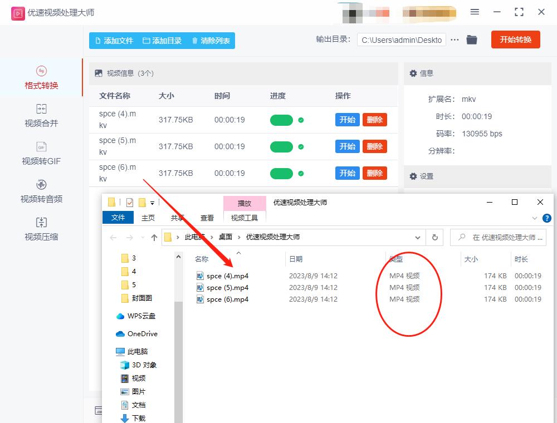This screenshot has height=423, width=557.
Task: Open the 视频压缩 video compression module
Action: (x=41, y=230)
